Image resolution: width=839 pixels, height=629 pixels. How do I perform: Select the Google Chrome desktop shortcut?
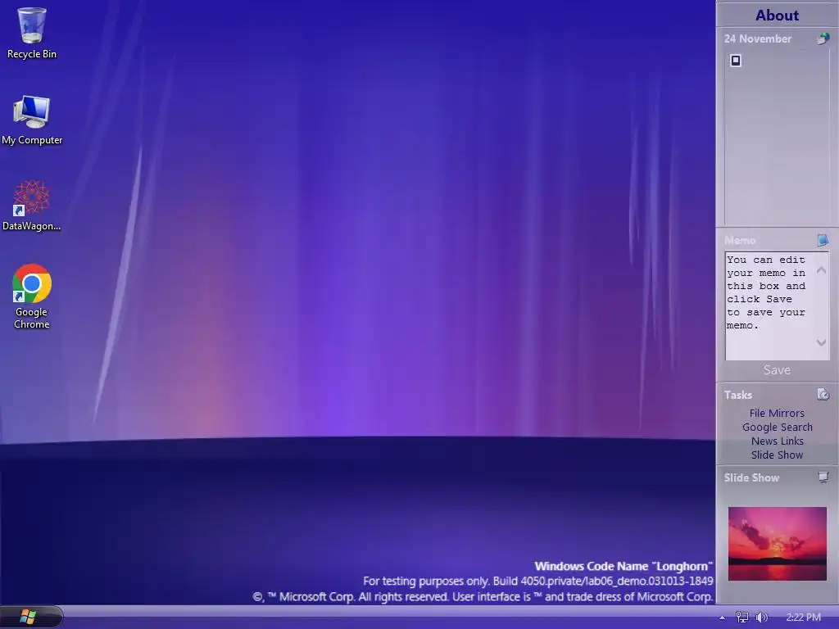pos(32,296)
